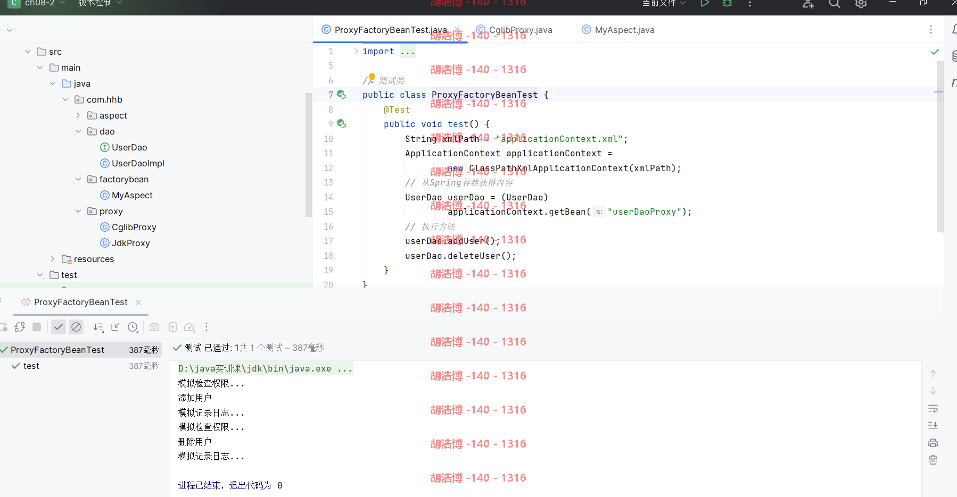Collapse all test results

115,327
